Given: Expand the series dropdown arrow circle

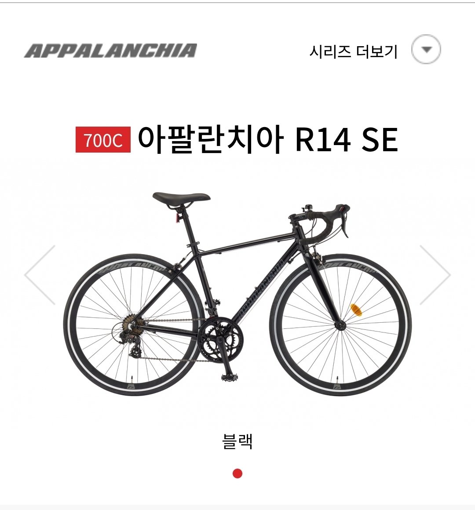Looking at the screenshot, I should (x=426, y=49).
